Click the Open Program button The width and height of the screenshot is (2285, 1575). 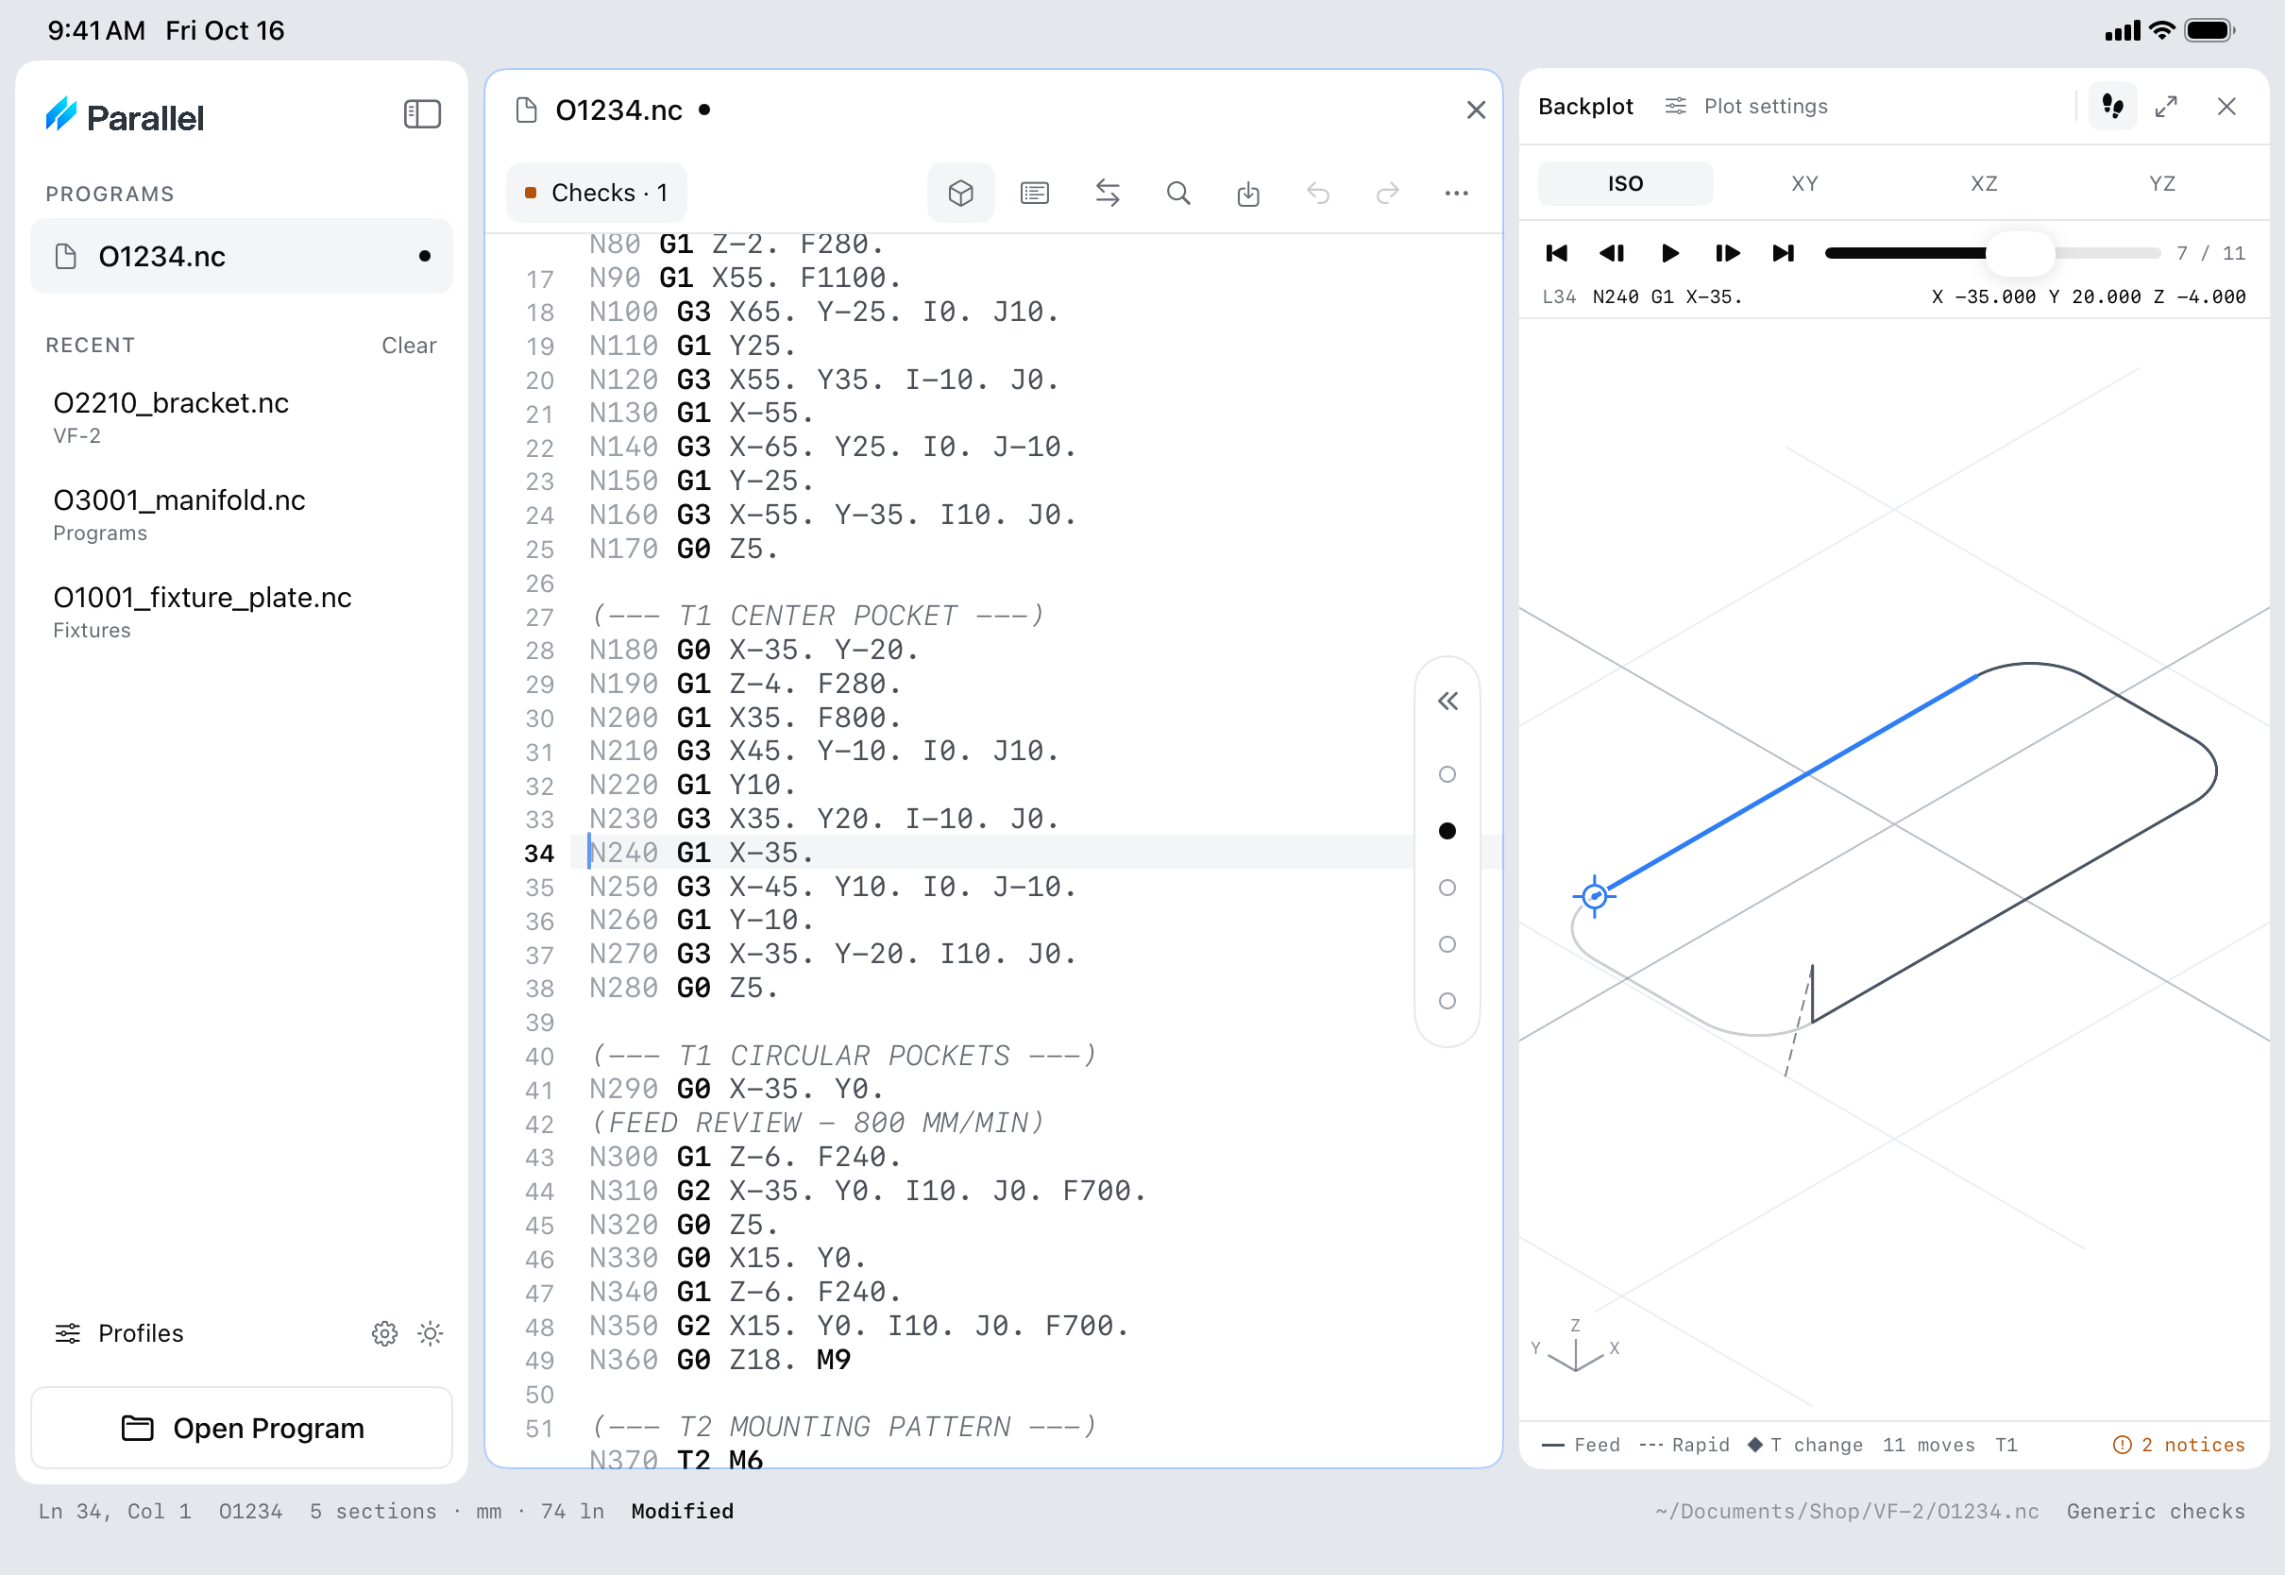pyautogui.click(x=242, y=1428)
